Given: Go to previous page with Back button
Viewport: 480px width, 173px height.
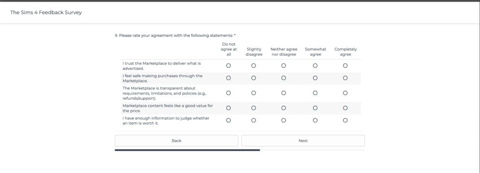Looking at the screenshot, I should point(176,141).
